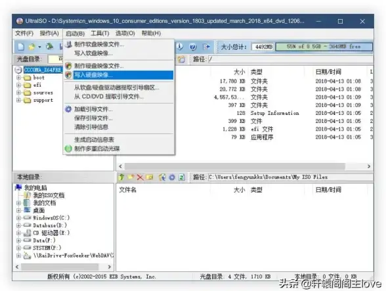The height and width of the screenshot is (291, 386).
Task: Click the gear icon beside 加载引导文件
Action: pos(68,109)
